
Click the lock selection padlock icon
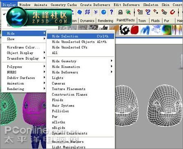[x=120, y=12]
